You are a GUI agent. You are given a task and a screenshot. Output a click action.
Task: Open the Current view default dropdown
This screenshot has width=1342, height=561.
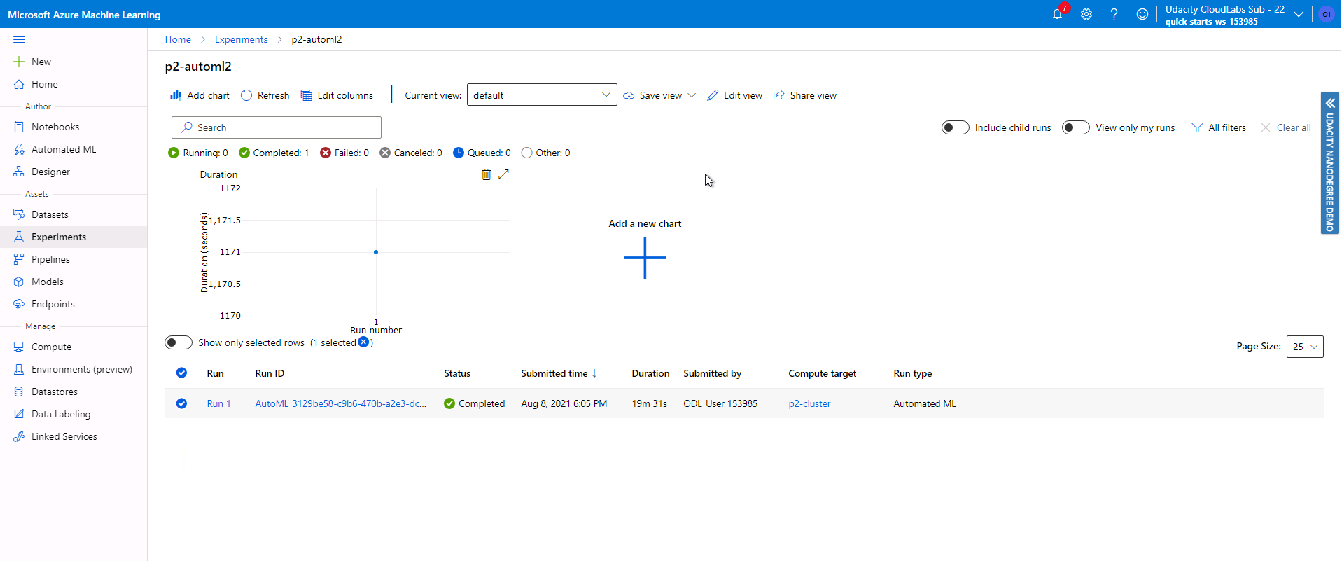coord(542,95)
